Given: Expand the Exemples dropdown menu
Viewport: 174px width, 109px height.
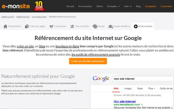Looking at the screenshot, I should tap(113, 6).
